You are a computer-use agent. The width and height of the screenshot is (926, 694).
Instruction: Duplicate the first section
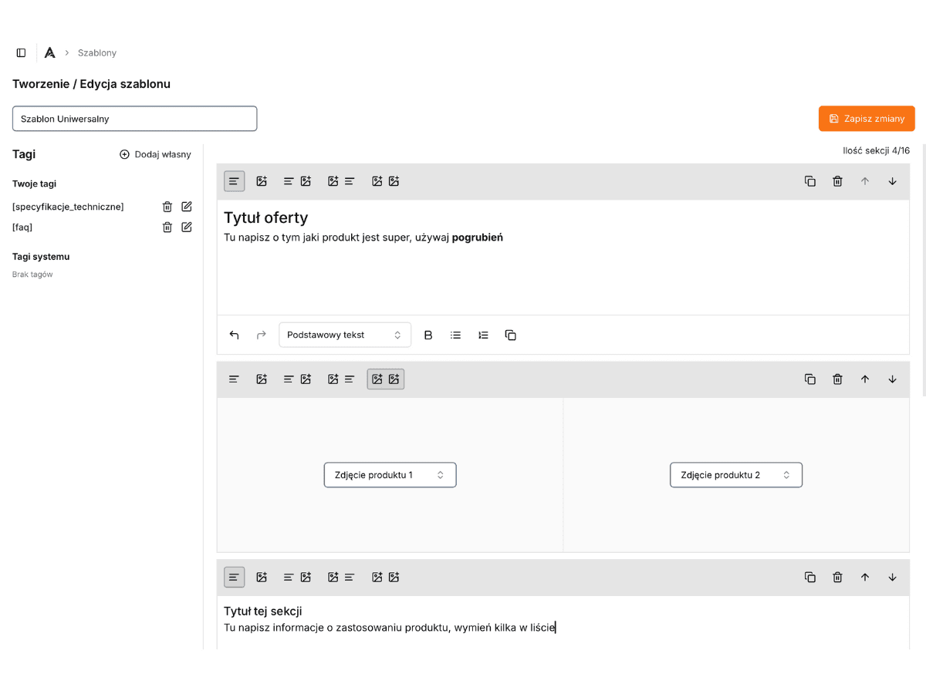810,181
